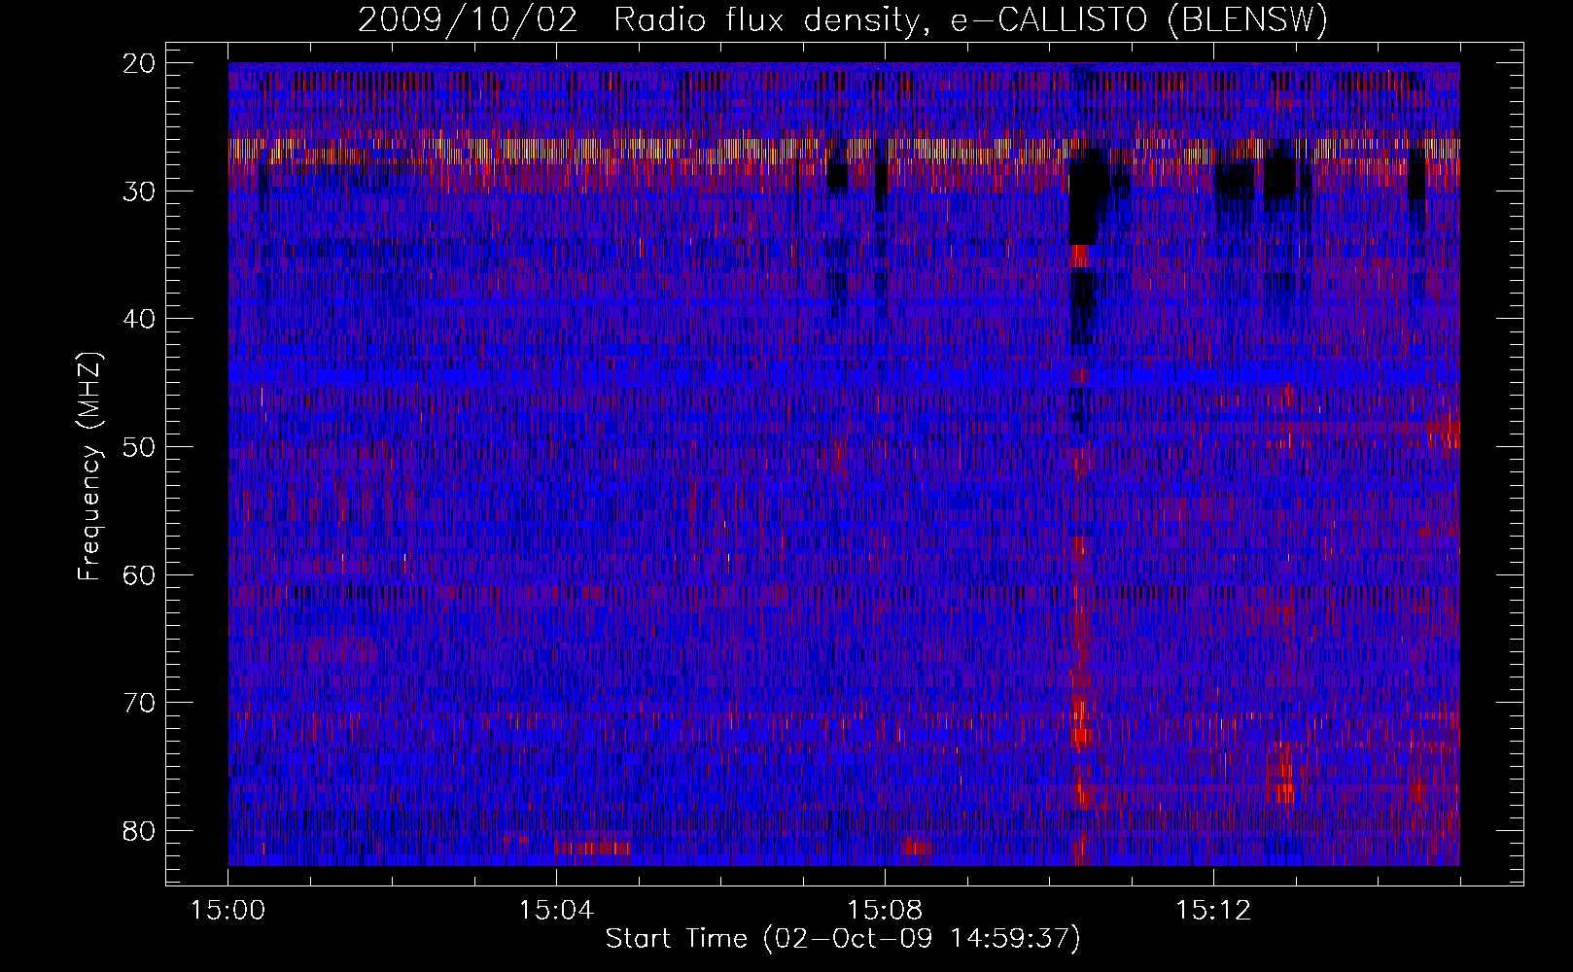
Task: Click the 60 MHz frequency tick label
Action: click(x=140, y=574)
